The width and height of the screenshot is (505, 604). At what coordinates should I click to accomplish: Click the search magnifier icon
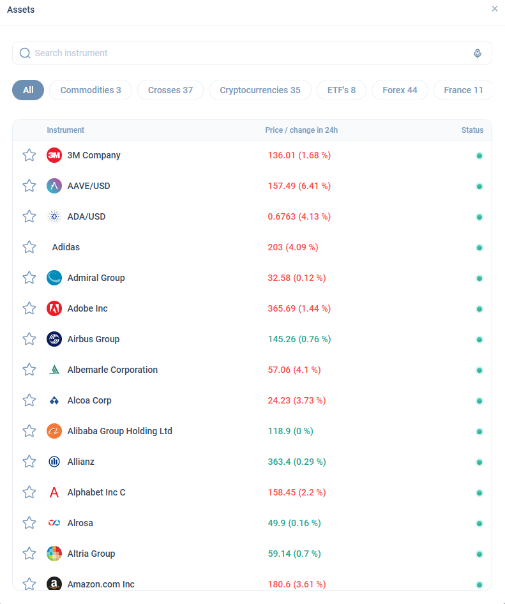coord(25,54)
